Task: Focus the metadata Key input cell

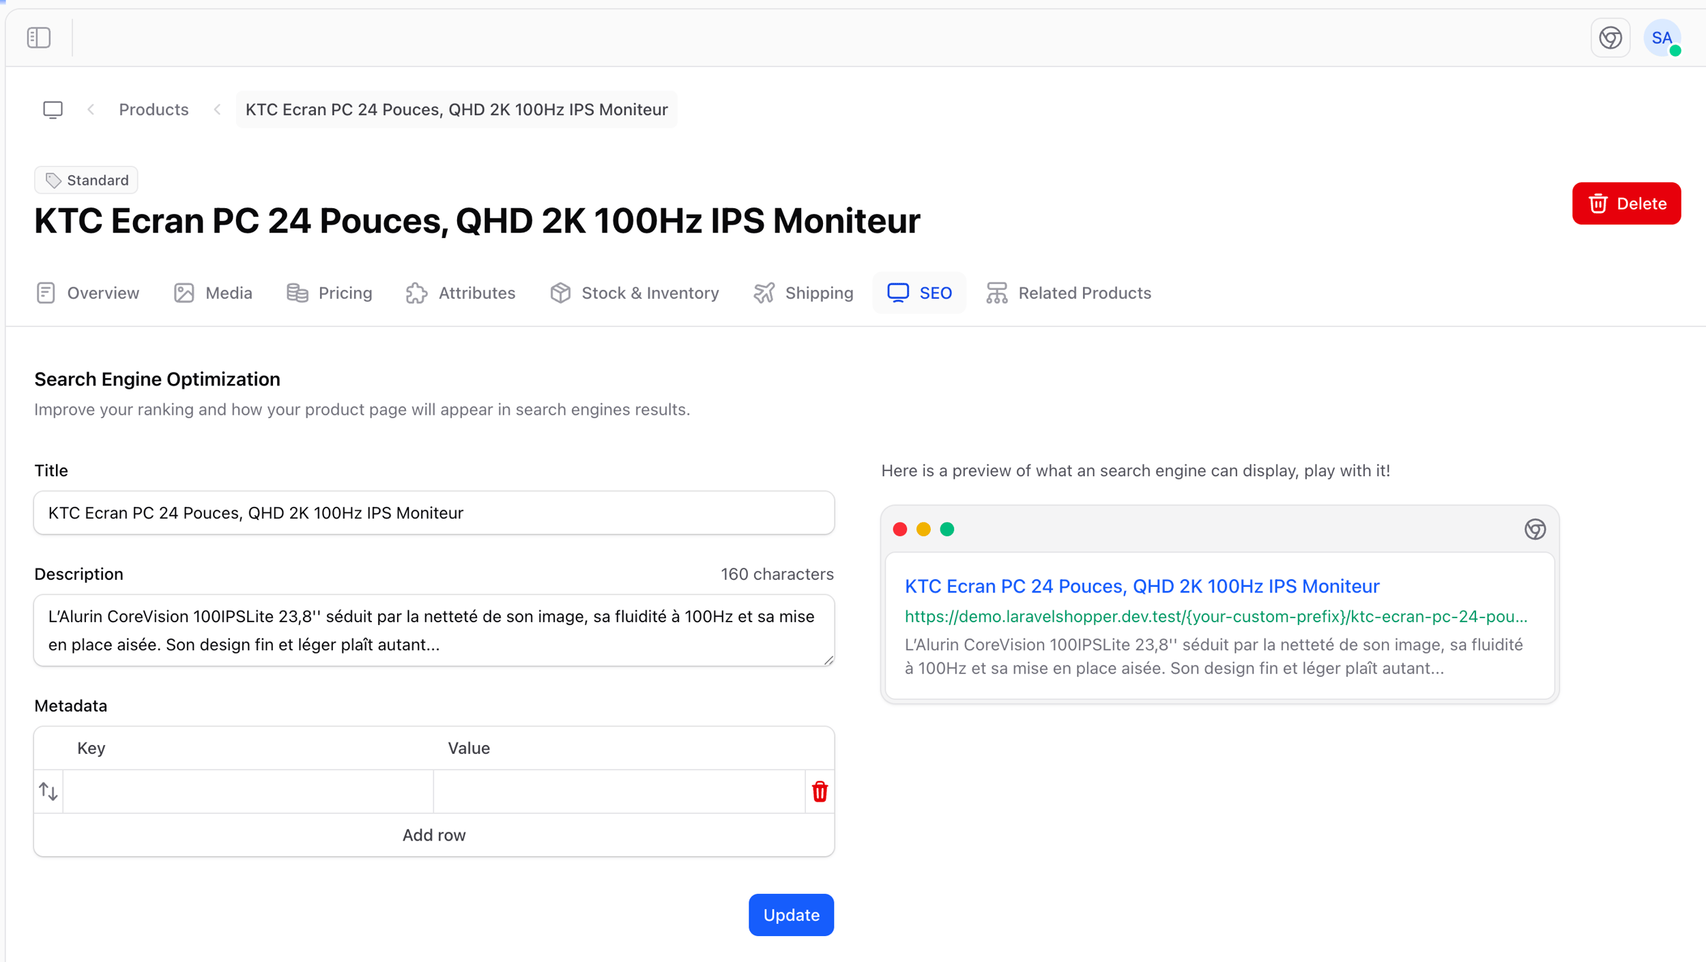Action: [x=248, y=791]
